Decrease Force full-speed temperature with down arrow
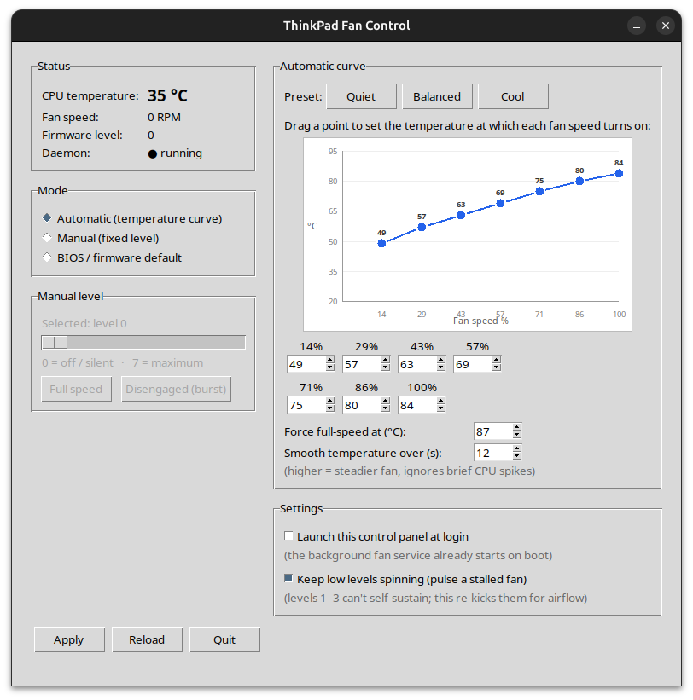This screenshot has height=700, width=693. tap(517, 436)
